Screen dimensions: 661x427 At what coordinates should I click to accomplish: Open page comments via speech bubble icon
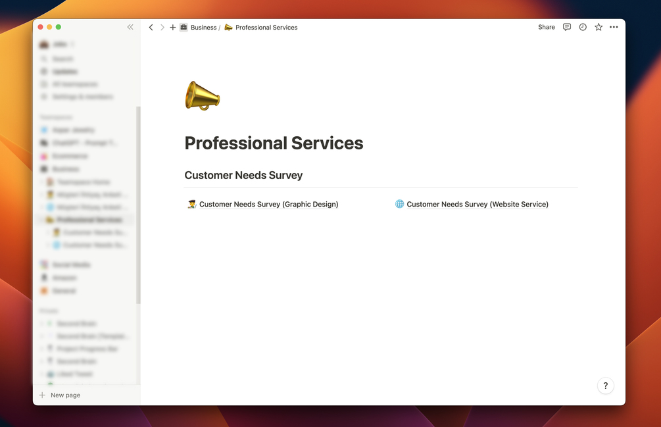[x=566, y=27]
